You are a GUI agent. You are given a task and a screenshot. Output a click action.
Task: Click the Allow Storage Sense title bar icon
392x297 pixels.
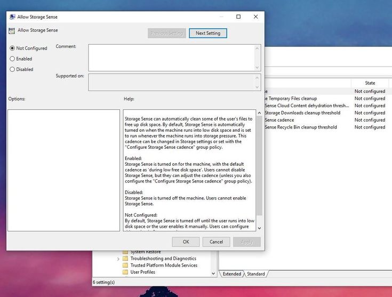[12, 17]
